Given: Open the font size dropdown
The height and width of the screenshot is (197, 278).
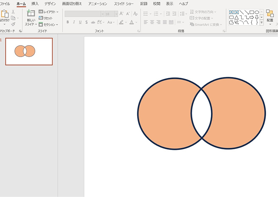Looking at the screenshot, I should click(116, 14).
